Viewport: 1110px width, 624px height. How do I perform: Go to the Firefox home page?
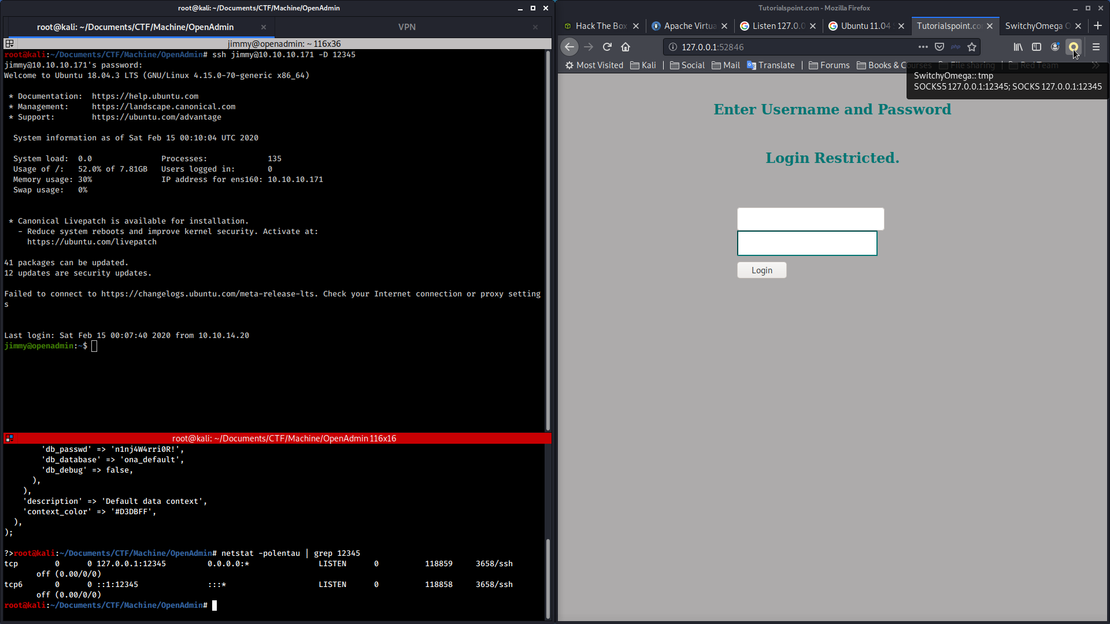[x=626, y=47]
